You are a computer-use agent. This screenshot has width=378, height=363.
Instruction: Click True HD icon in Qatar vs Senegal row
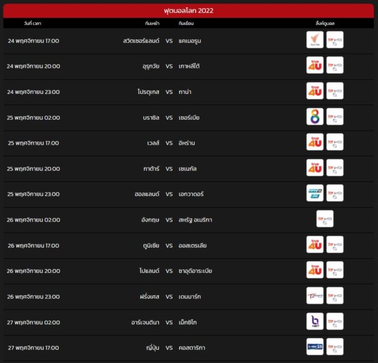[x=335, y=168]
